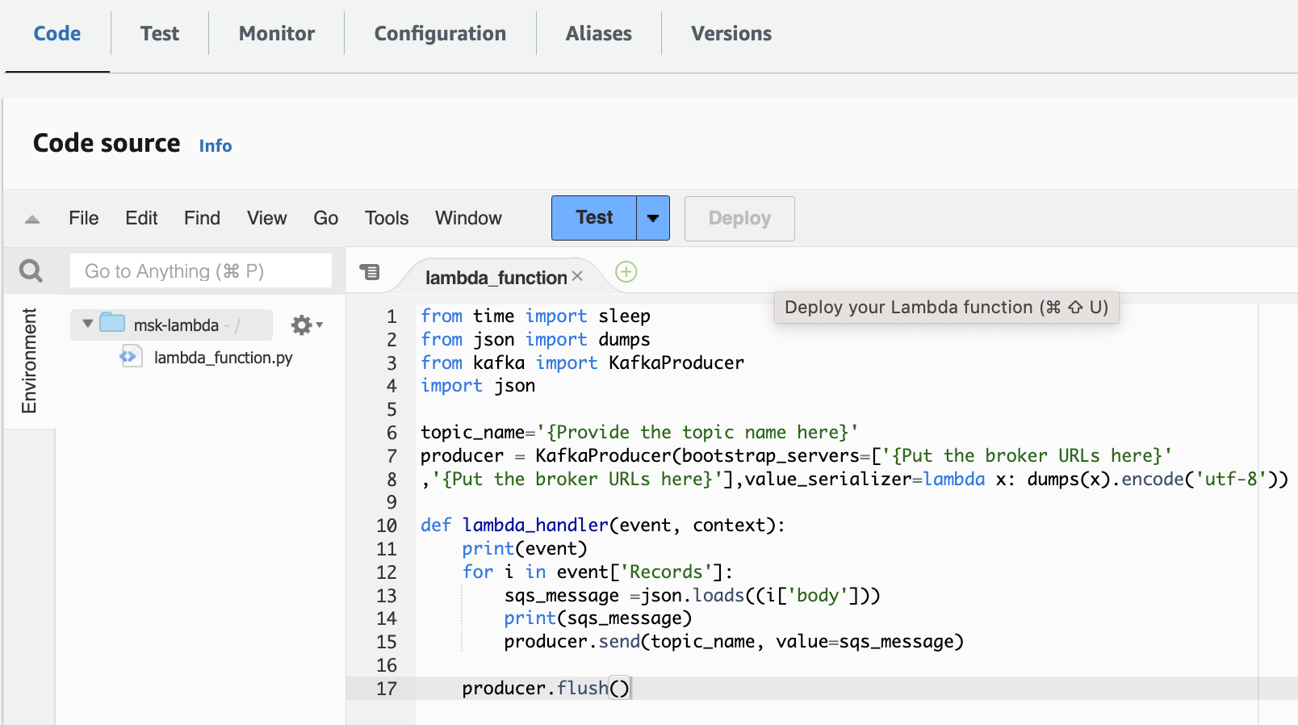Click the 'import json' line
Viewport: 1298px width, 725px height.
tap(478, 386)
